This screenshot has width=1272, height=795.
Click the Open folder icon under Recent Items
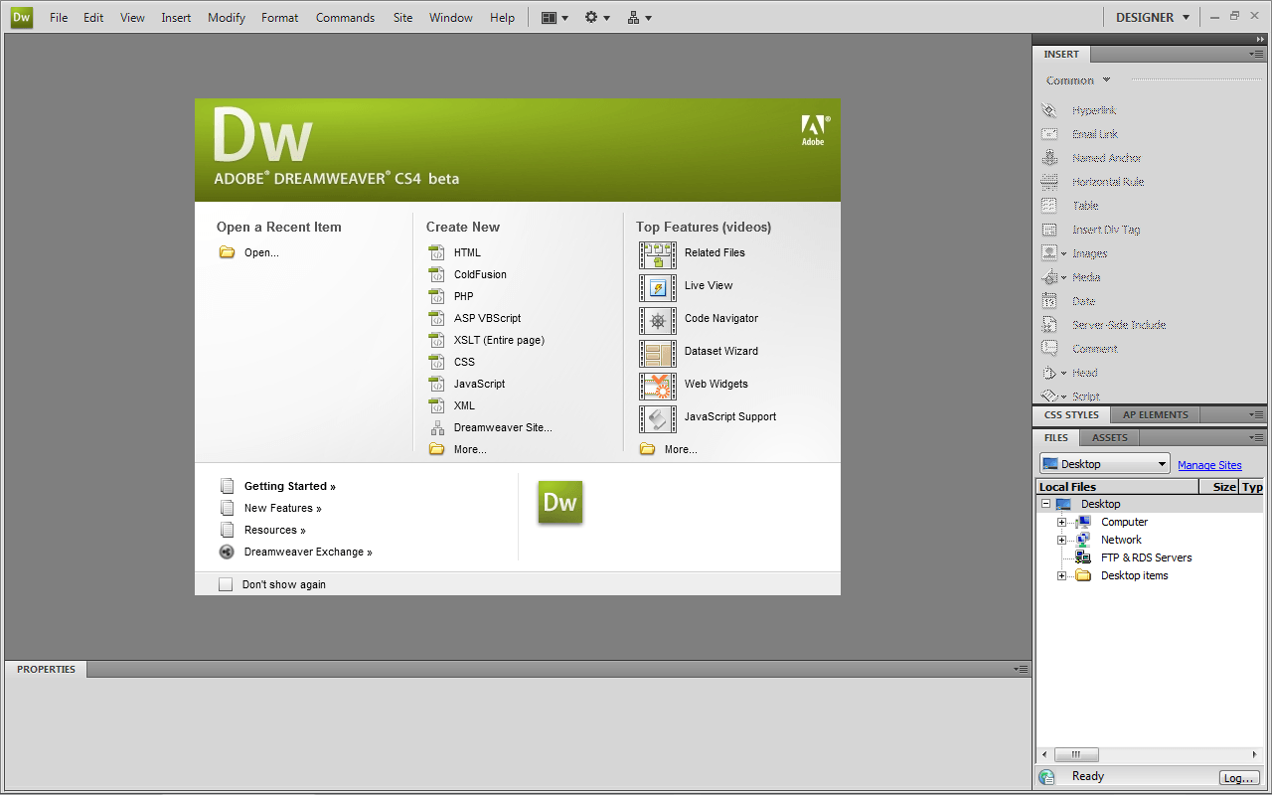tap(227, 252)
